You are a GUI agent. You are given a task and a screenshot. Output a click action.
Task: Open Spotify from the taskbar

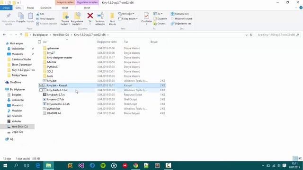point(103,165)
